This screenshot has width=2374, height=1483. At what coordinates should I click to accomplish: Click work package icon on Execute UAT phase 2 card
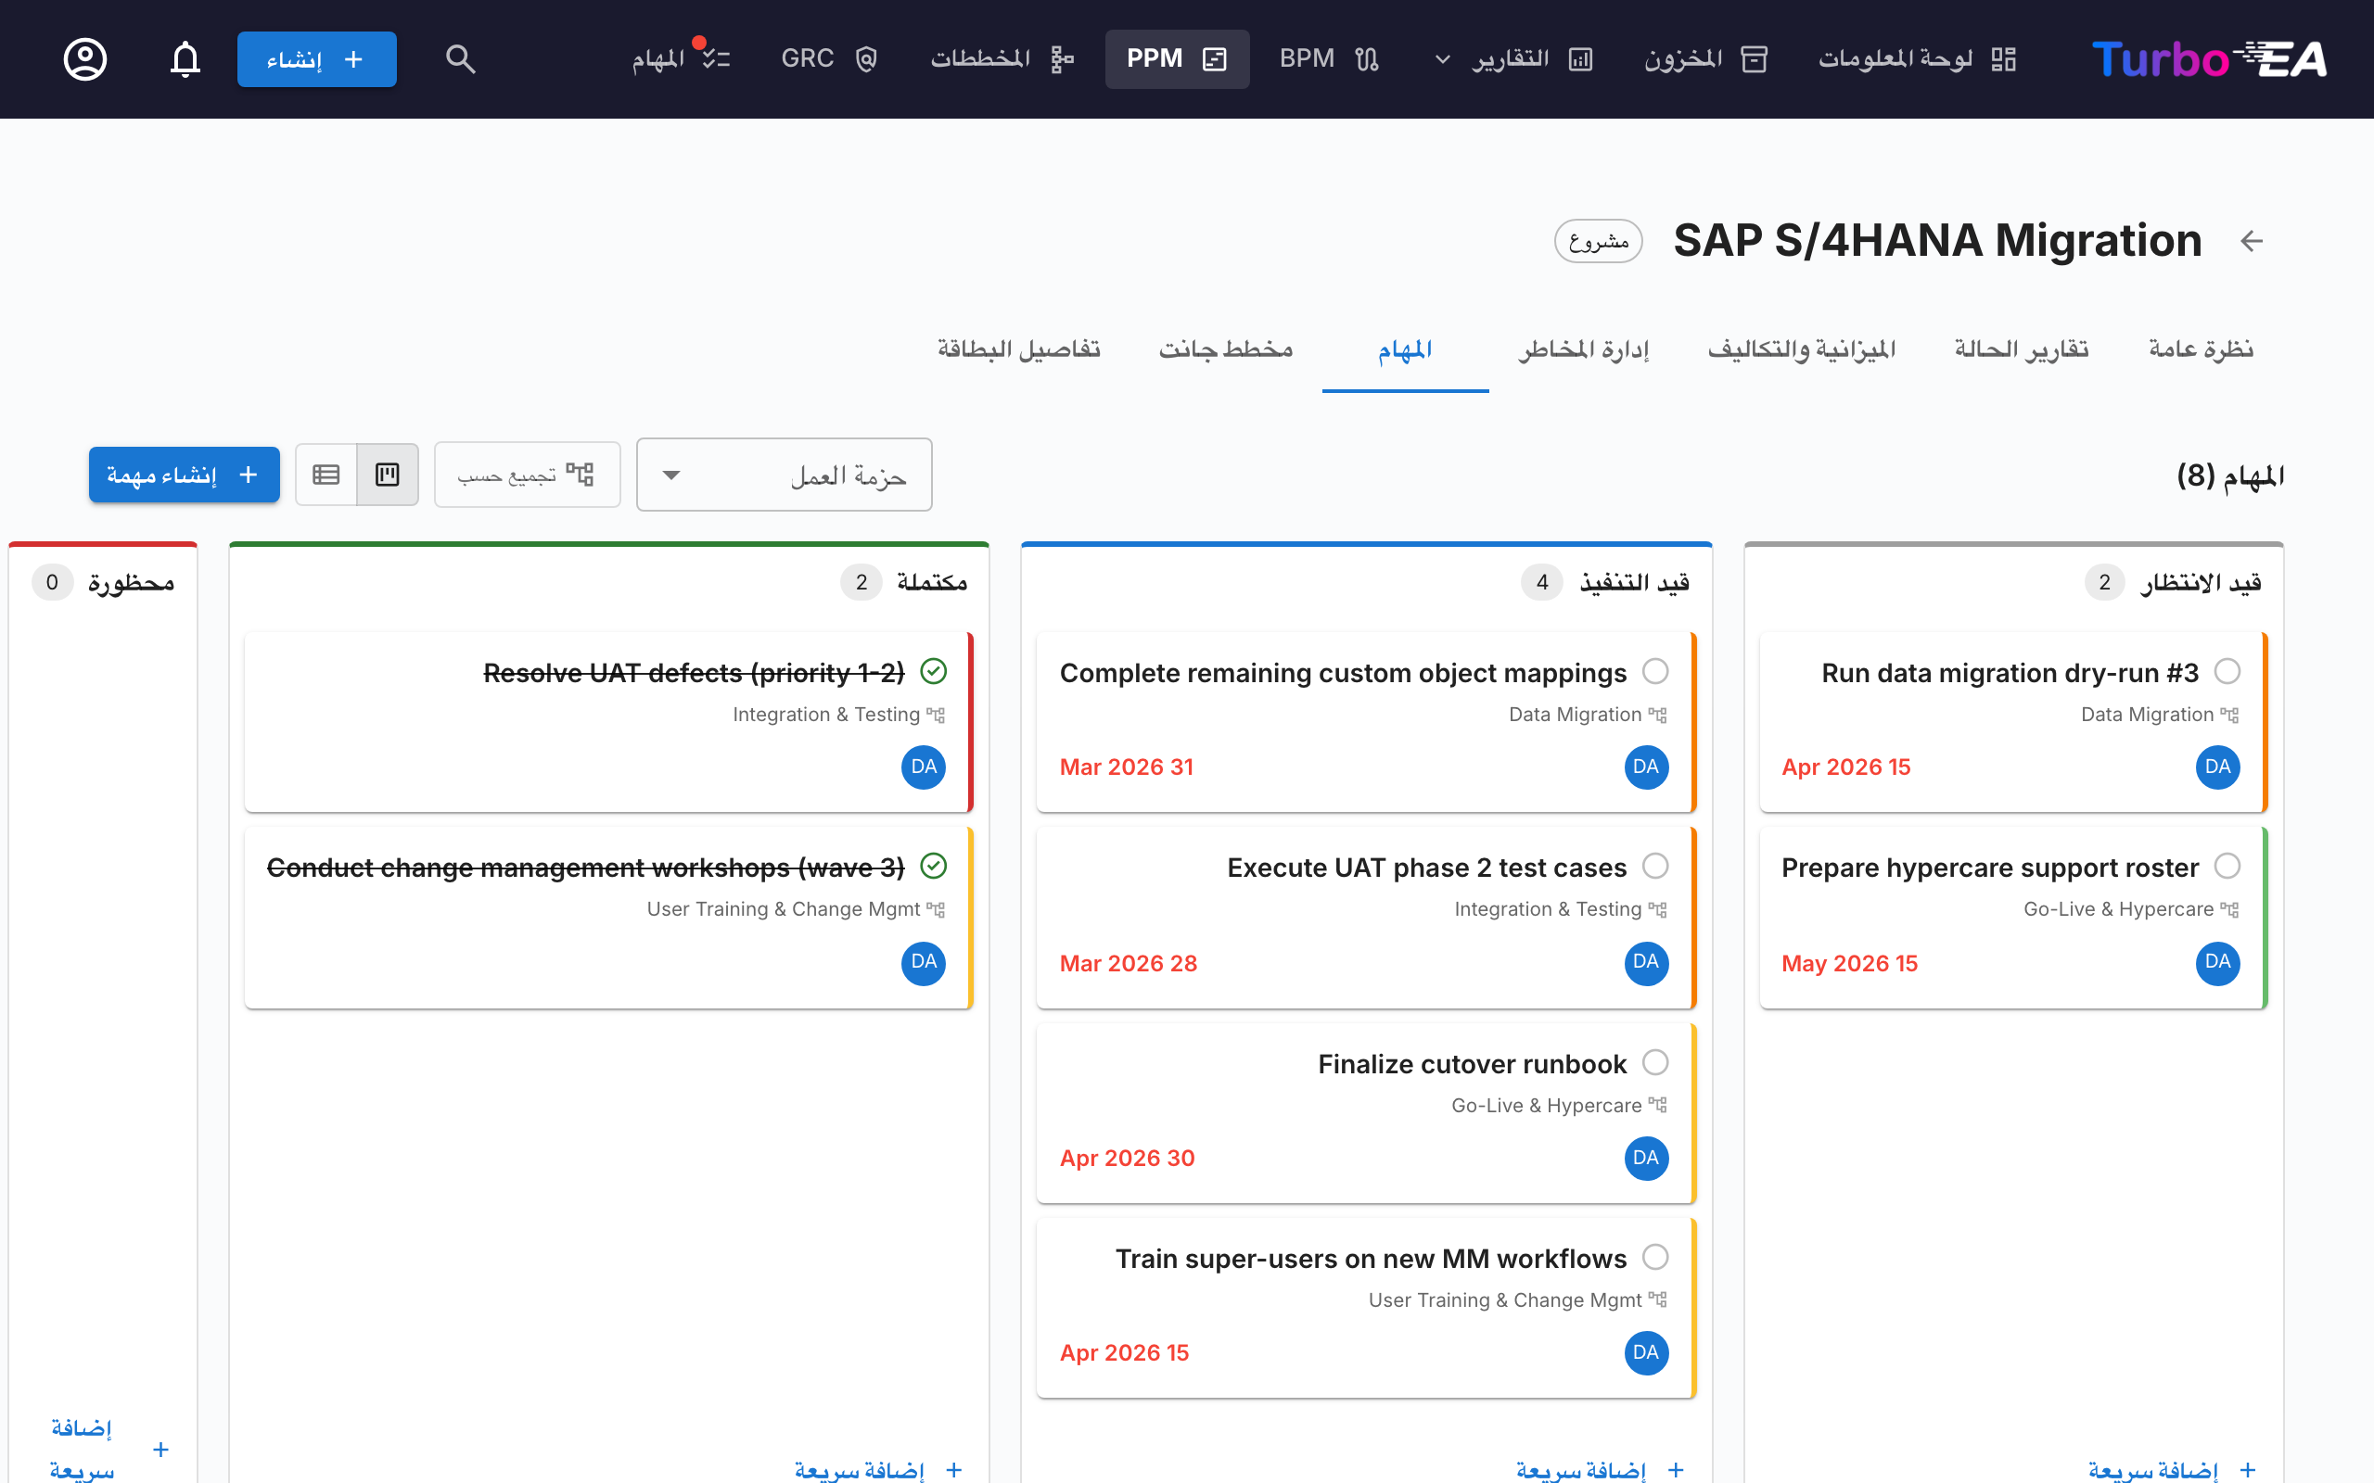click(x=1658, y=909)
